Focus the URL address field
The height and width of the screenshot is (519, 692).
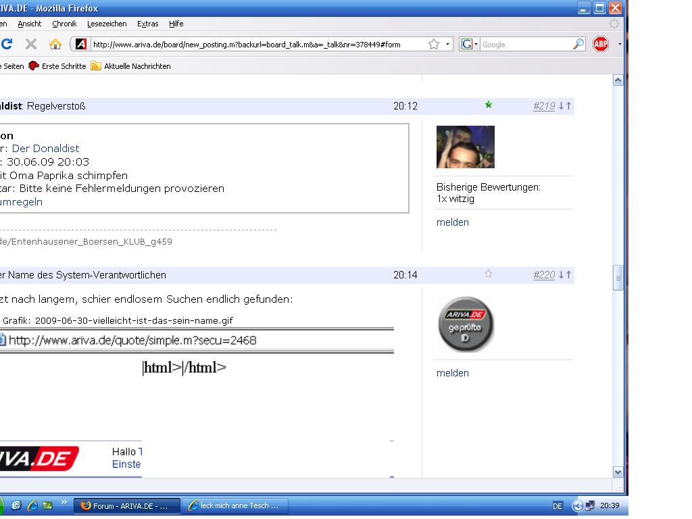[x=259, y=44]
